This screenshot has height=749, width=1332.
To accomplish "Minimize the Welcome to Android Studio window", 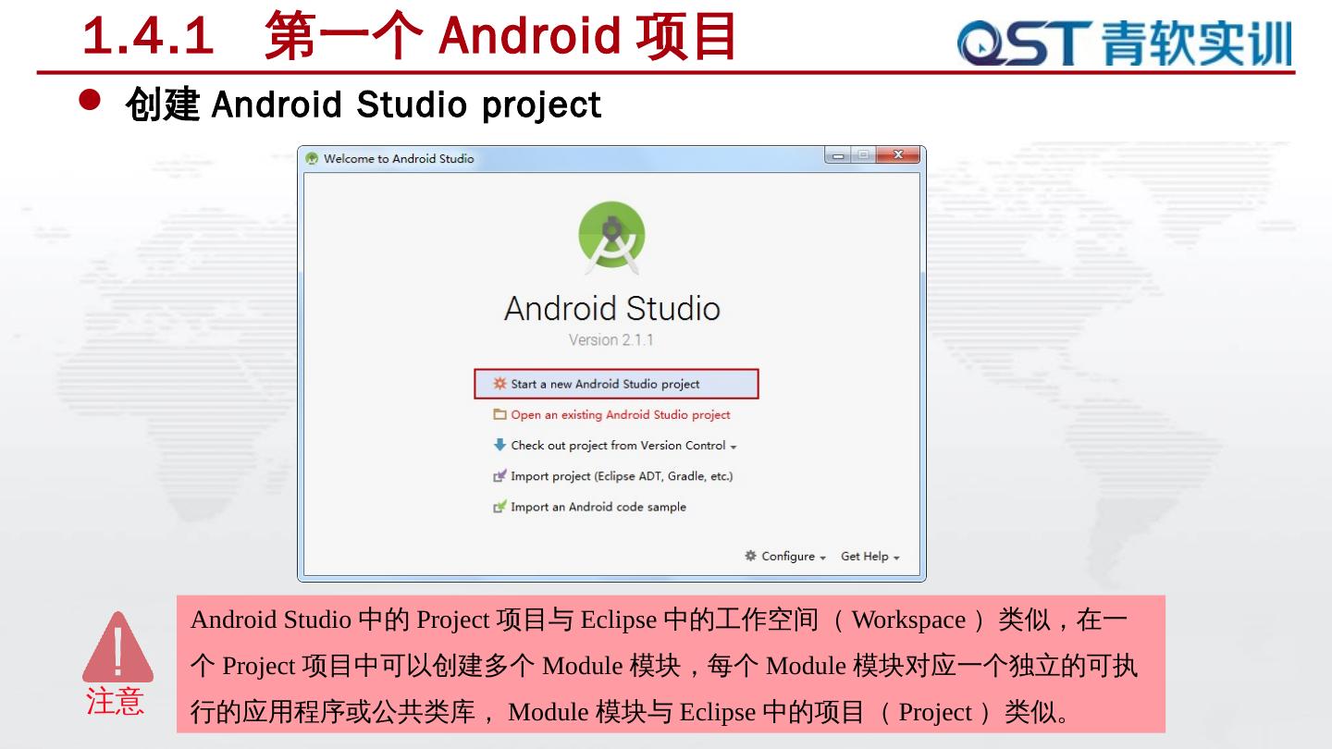I will [838, 155].
